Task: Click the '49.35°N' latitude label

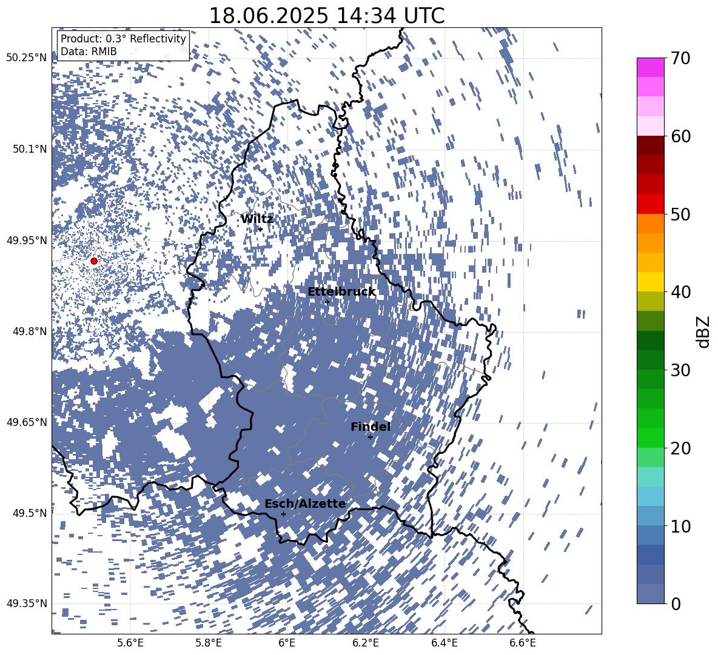Action: [x=27, y=603]
